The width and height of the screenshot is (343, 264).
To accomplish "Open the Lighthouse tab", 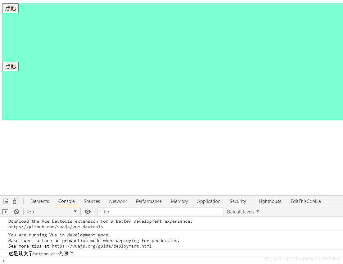I will click(270, 201).
